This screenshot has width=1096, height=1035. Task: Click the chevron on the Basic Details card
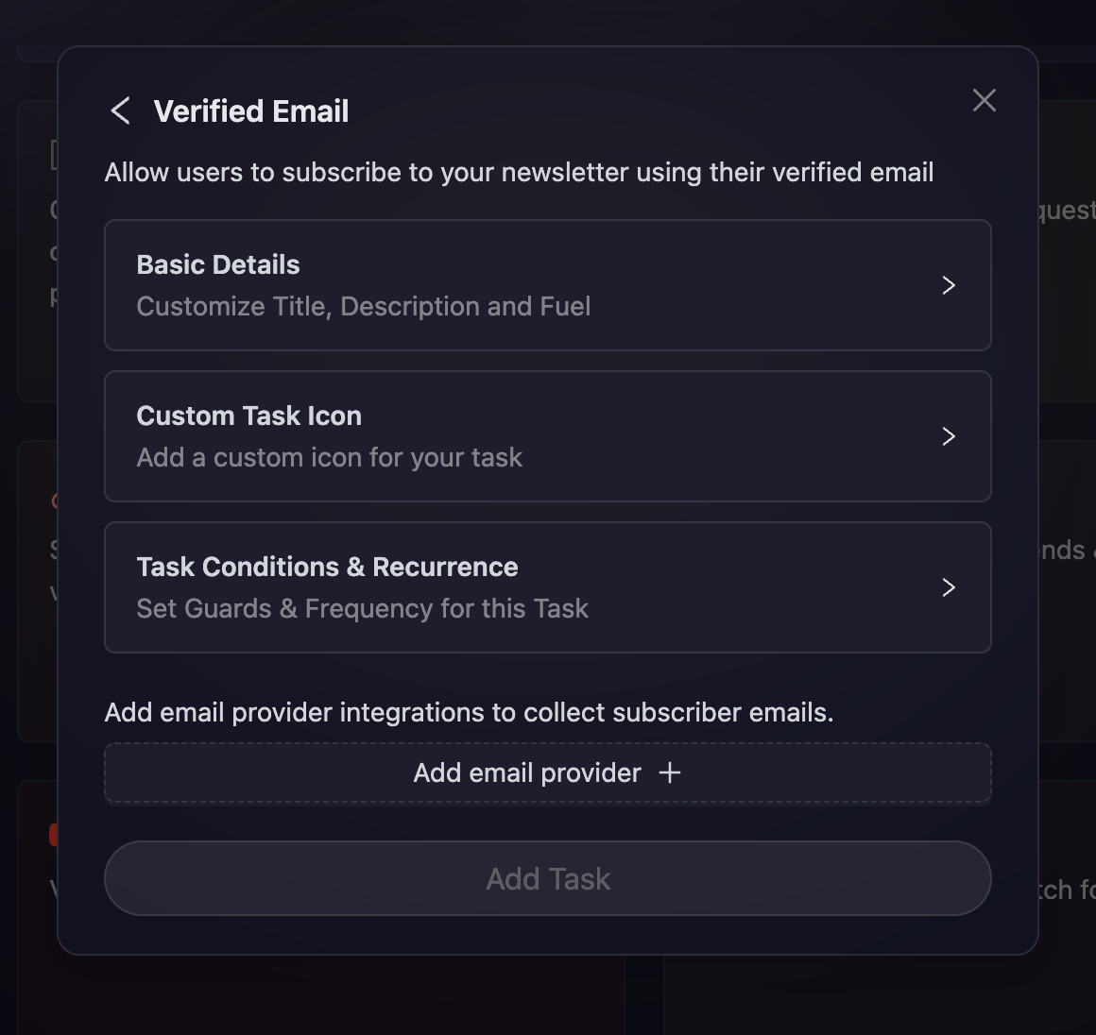pyautogui.click(x=949, y=285)
